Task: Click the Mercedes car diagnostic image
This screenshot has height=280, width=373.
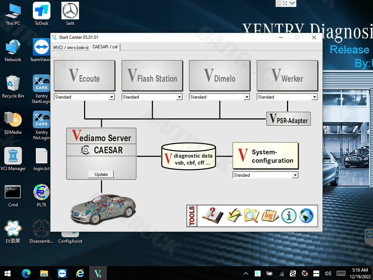Action: tap(103, 209)
